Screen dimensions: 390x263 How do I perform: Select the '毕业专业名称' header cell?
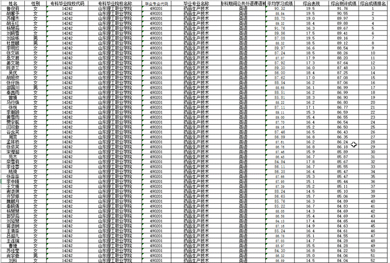tap(196, 4)
